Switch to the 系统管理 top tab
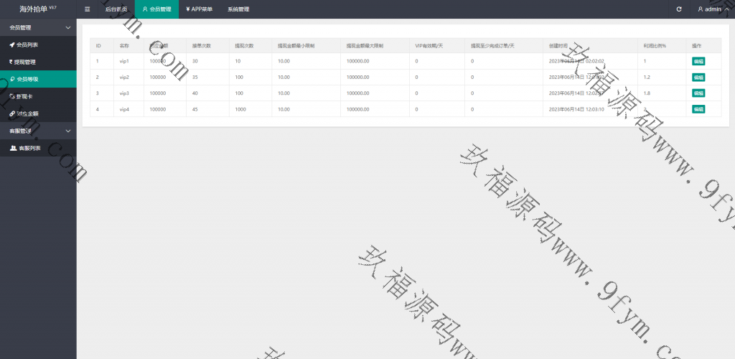The height and width of the screenshot is (359, 735). point(238,9)
